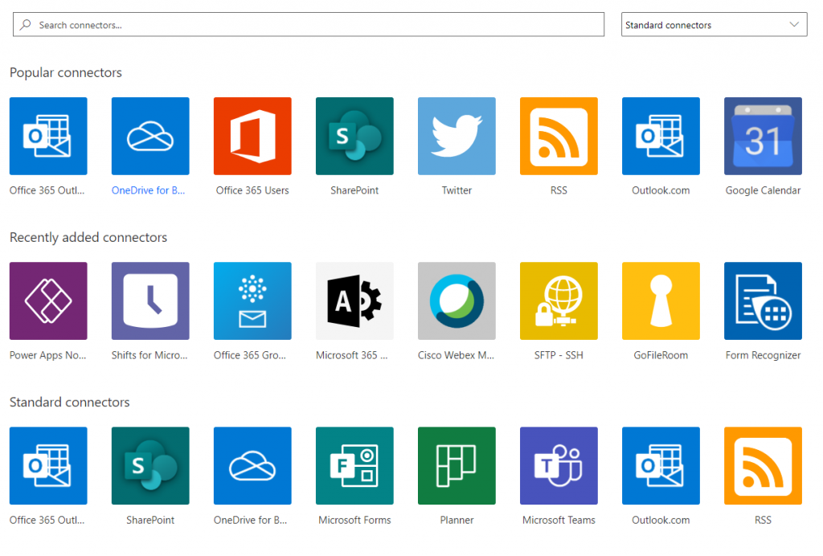Open the Form Recognizer connector

point(763,300)
